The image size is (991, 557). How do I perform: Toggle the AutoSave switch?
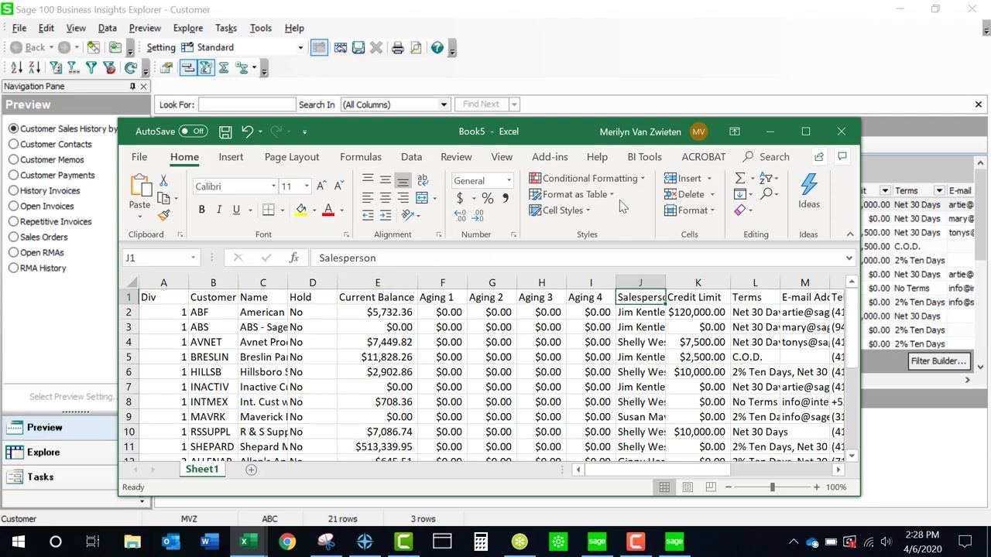193,132
